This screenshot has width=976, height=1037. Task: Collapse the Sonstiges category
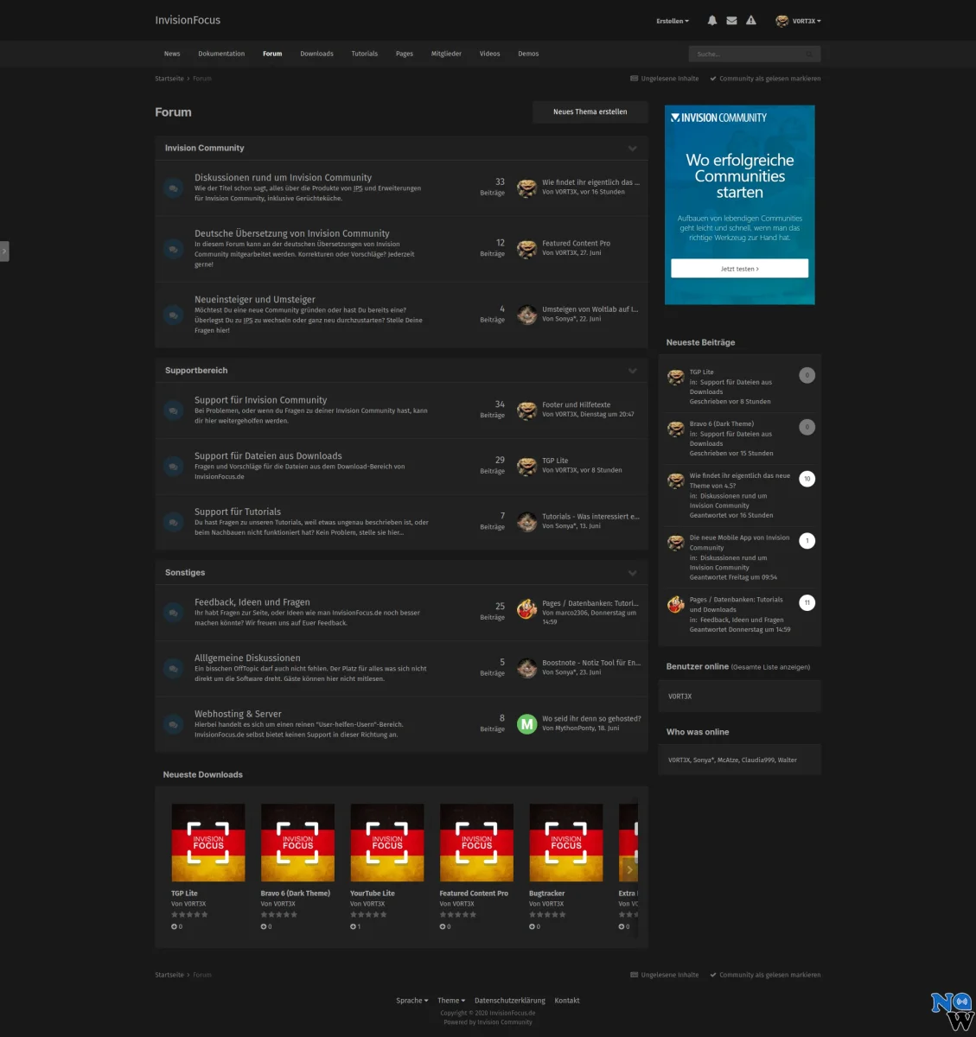632,573
